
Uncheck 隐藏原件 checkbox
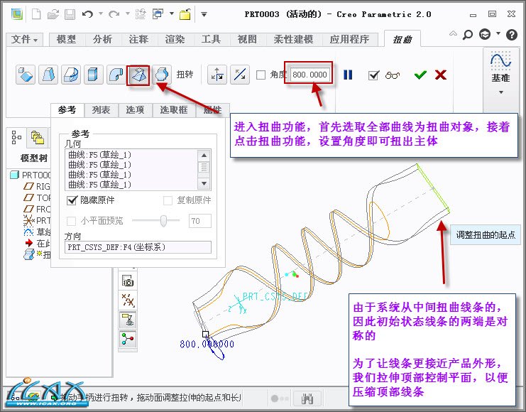[x=72, y=200]
